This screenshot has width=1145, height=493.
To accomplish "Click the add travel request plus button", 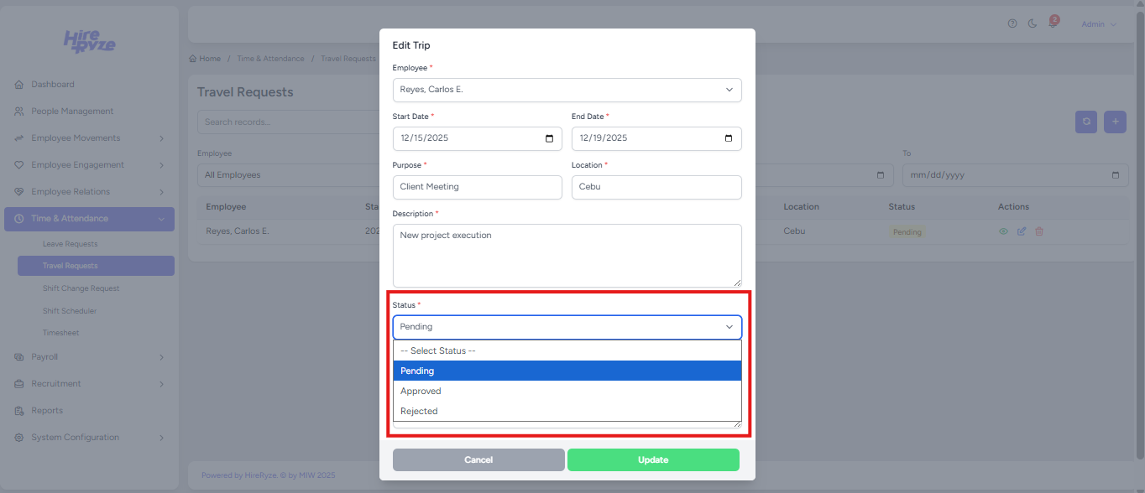I will click(1115, 122).
